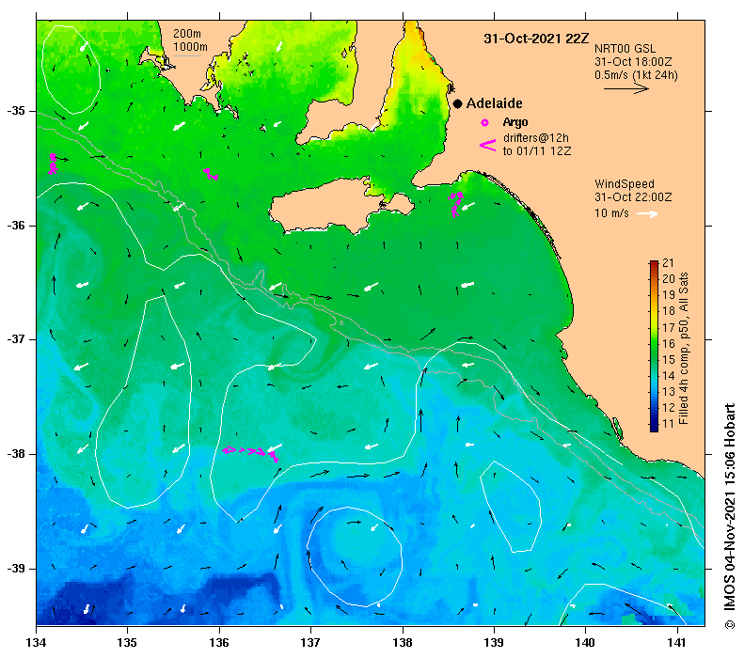The height and width of the screenshot is (658, 744).
Task: Click the longitude label '137'
Action: [310, 643]
